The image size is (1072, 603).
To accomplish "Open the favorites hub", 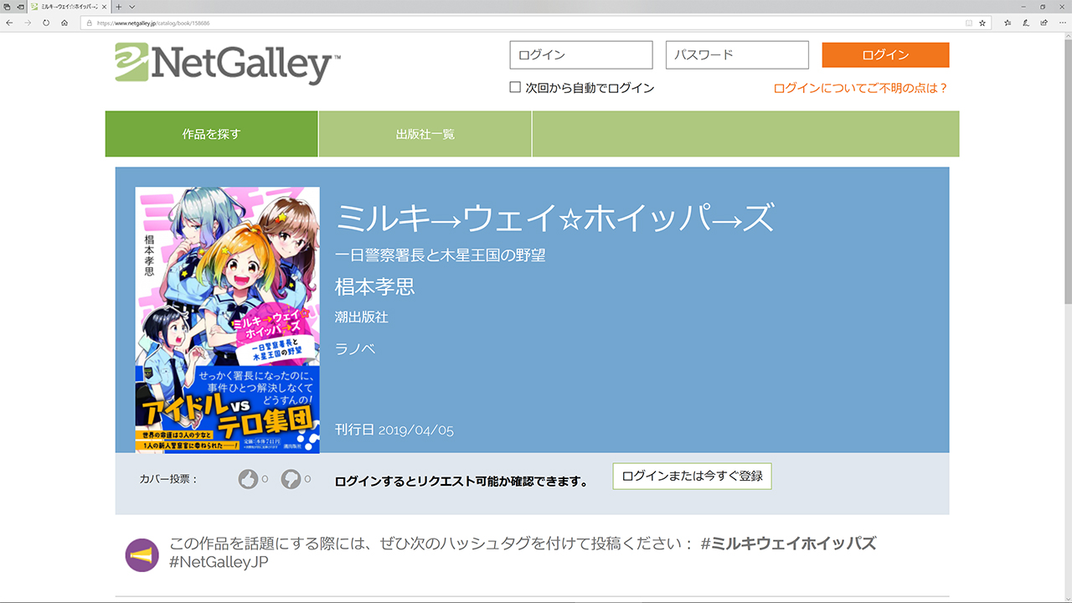I will click(1008, 23).
